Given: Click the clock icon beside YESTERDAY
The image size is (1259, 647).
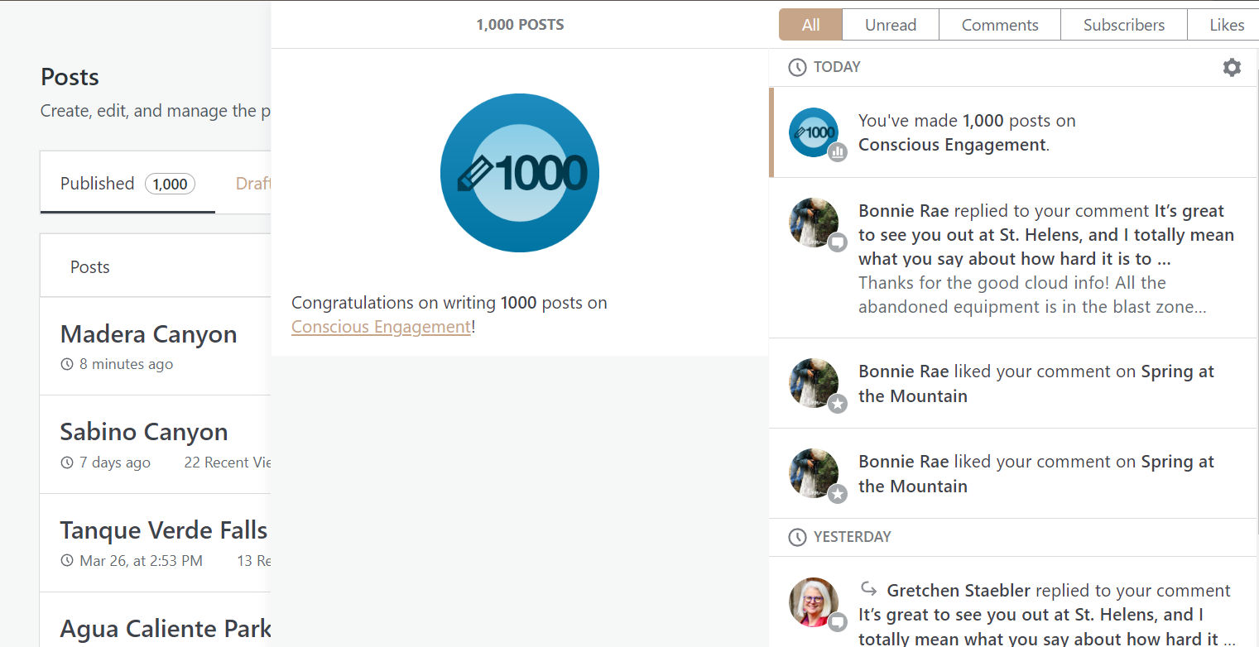Looking at the screenshot, I should (797, 538).
